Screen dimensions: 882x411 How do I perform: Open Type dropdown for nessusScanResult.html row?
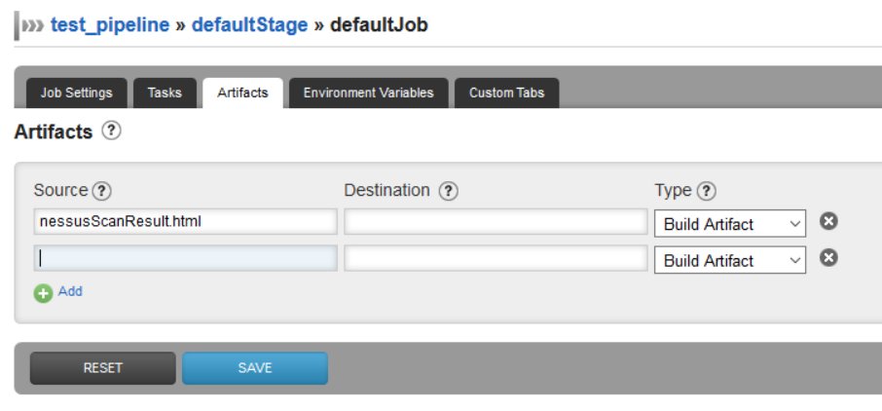pyautogui.click(x=729, y=223)
